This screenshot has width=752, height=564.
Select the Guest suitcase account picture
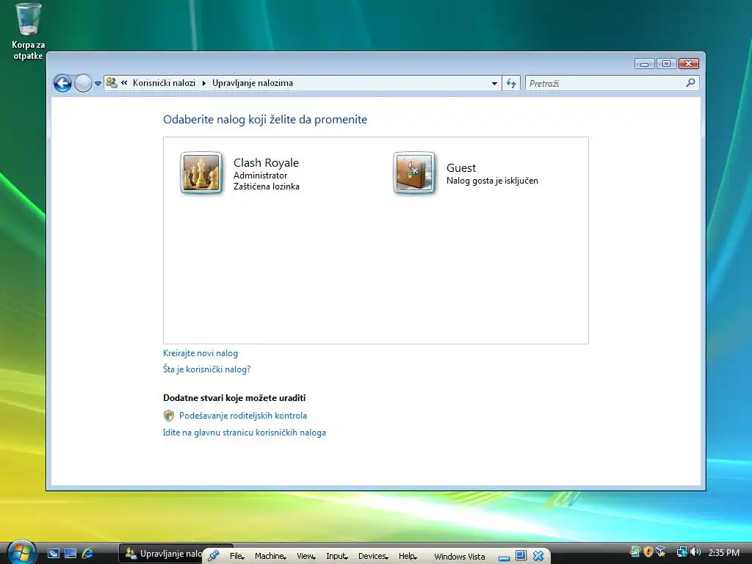pos(414,173)
